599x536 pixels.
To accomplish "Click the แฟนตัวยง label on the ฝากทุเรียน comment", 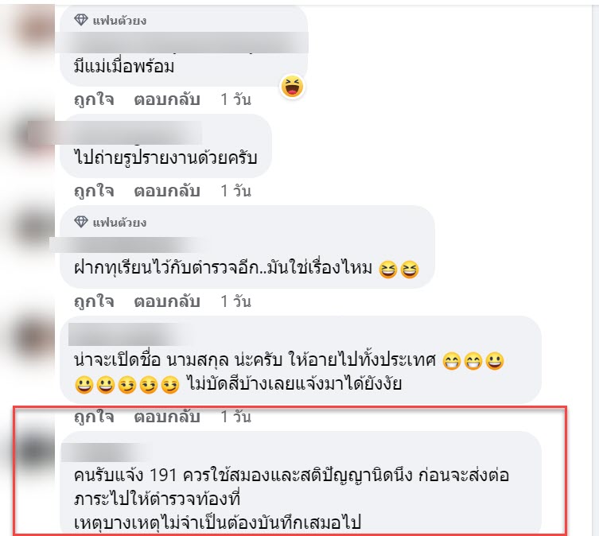I will [119, 223].
